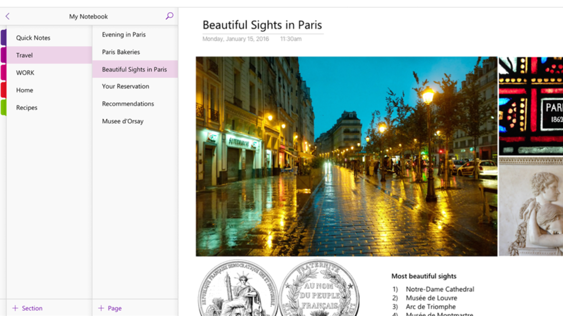563x316 pixels.
Task: Click the green Recipes color tab
Action: click(x=3, y=107)
